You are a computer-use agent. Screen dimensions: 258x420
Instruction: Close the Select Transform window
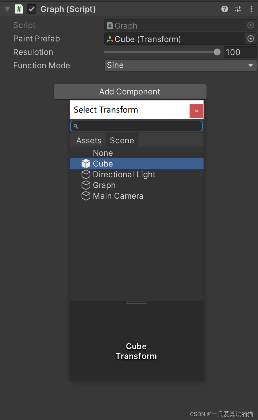[x=196, y=111]
